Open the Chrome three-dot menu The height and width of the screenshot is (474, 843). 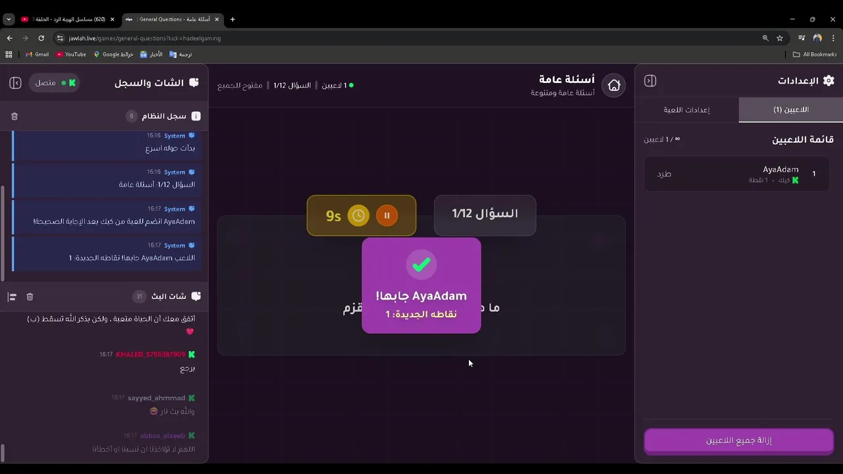833,38
